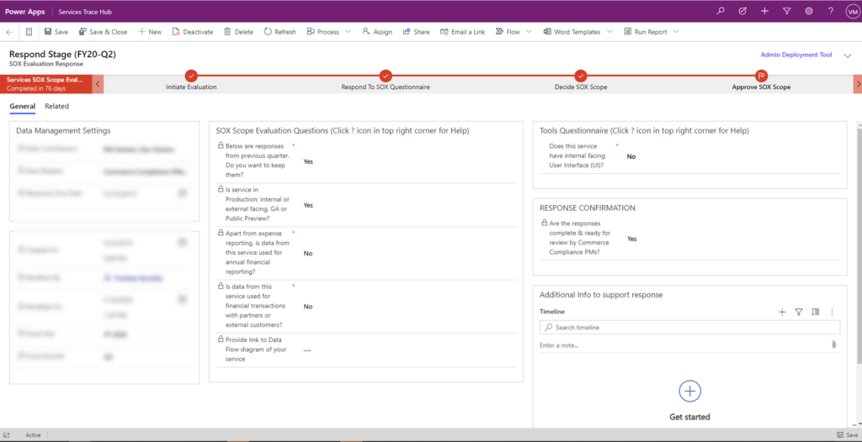Expand the Process dropdown arrow
862x442 pixels.
click(x=348, y=32)
